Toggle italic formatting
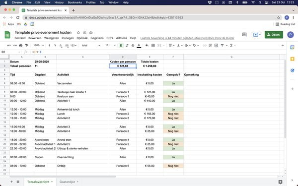Viewport: 298px width, 186px height. click(x=127, y=46)
